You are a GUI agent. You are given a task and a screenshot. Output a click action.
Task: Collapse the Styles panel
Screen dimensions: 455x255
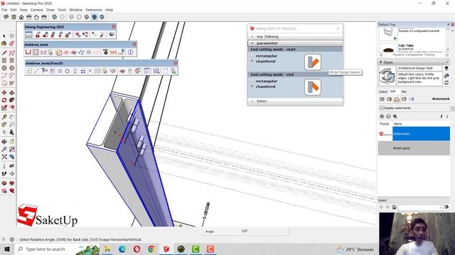381,62
